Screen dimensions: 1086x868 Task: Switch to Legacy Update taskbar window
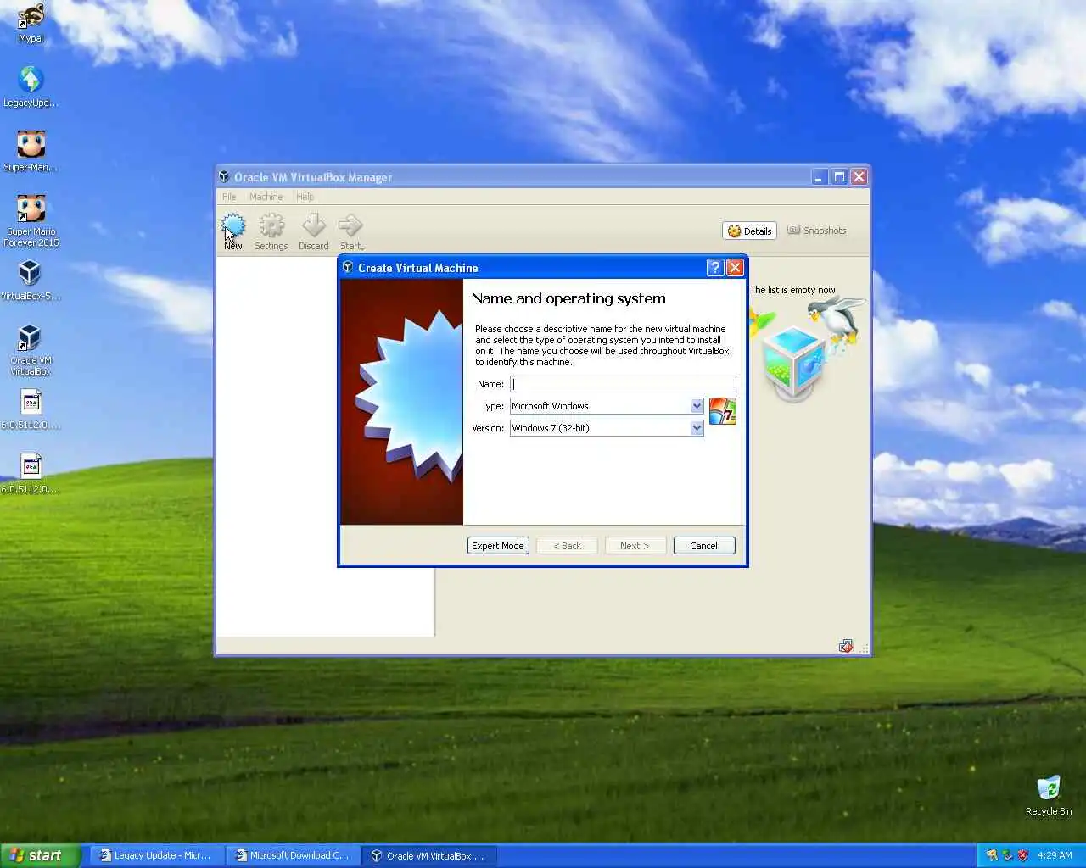pyautogui.click(x=156, y=855)
